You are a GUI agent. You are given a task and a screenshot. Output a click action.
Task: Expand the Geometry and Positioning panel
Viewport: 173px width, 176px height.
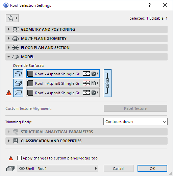click(x=86, y=29)
